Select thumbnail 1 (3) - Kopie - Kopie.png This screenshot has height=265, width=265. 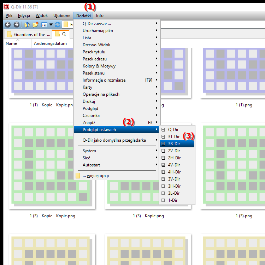[x=52, y=166]
